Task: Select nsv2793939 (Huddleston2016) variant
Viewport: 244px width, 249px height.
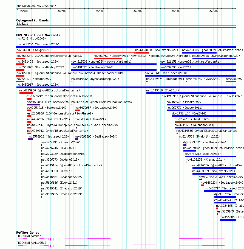Action: [x=63, y=154]
